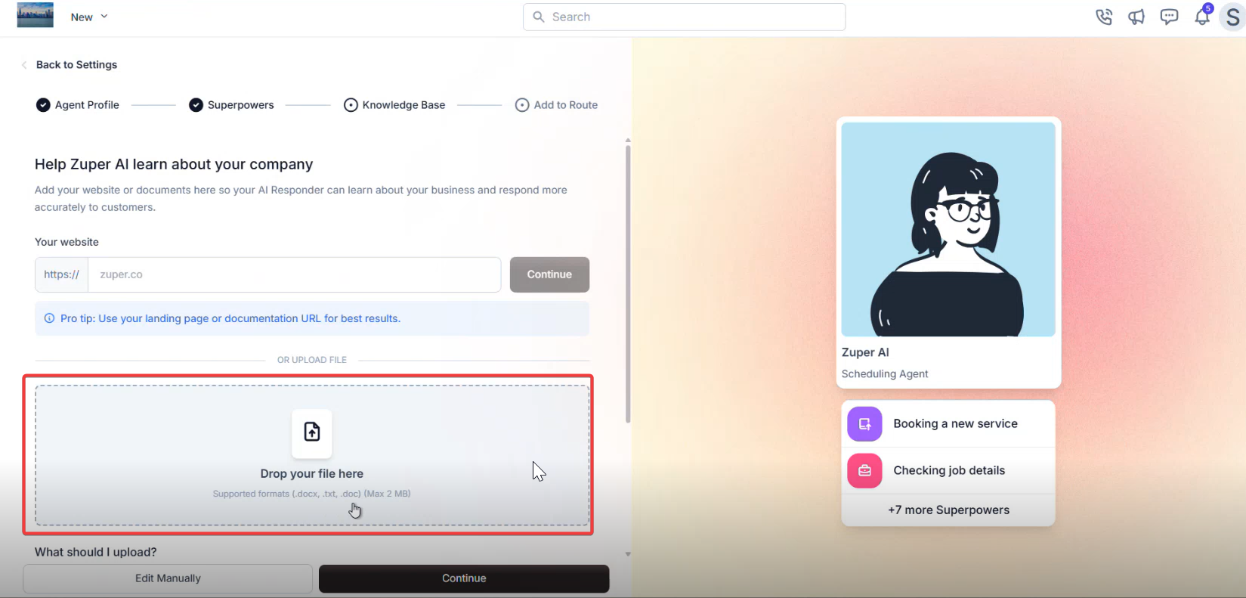Click the Pro tip info icon
The image size is (1246, 598).
coord(49,318)
